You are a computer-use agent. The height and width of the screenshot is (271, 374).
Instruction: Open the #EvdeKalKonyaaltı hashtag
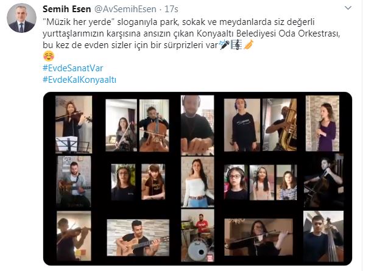pos(79,79)
